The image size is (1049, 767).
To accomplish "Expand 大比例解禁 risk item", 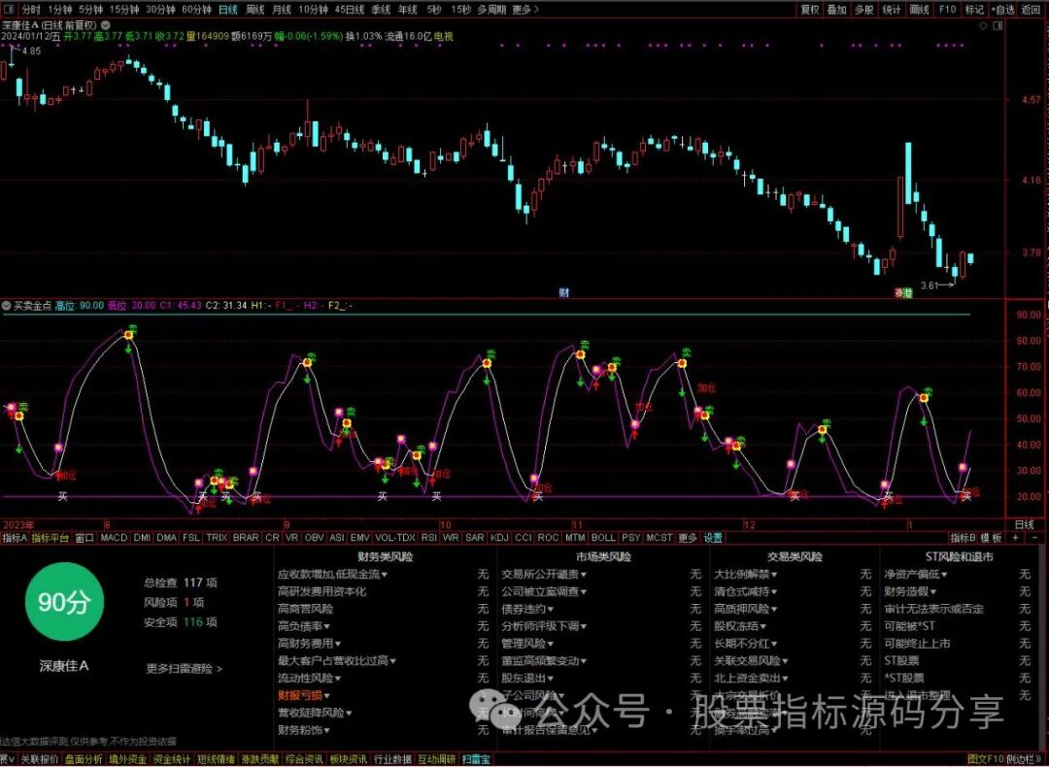I will 745,575.
